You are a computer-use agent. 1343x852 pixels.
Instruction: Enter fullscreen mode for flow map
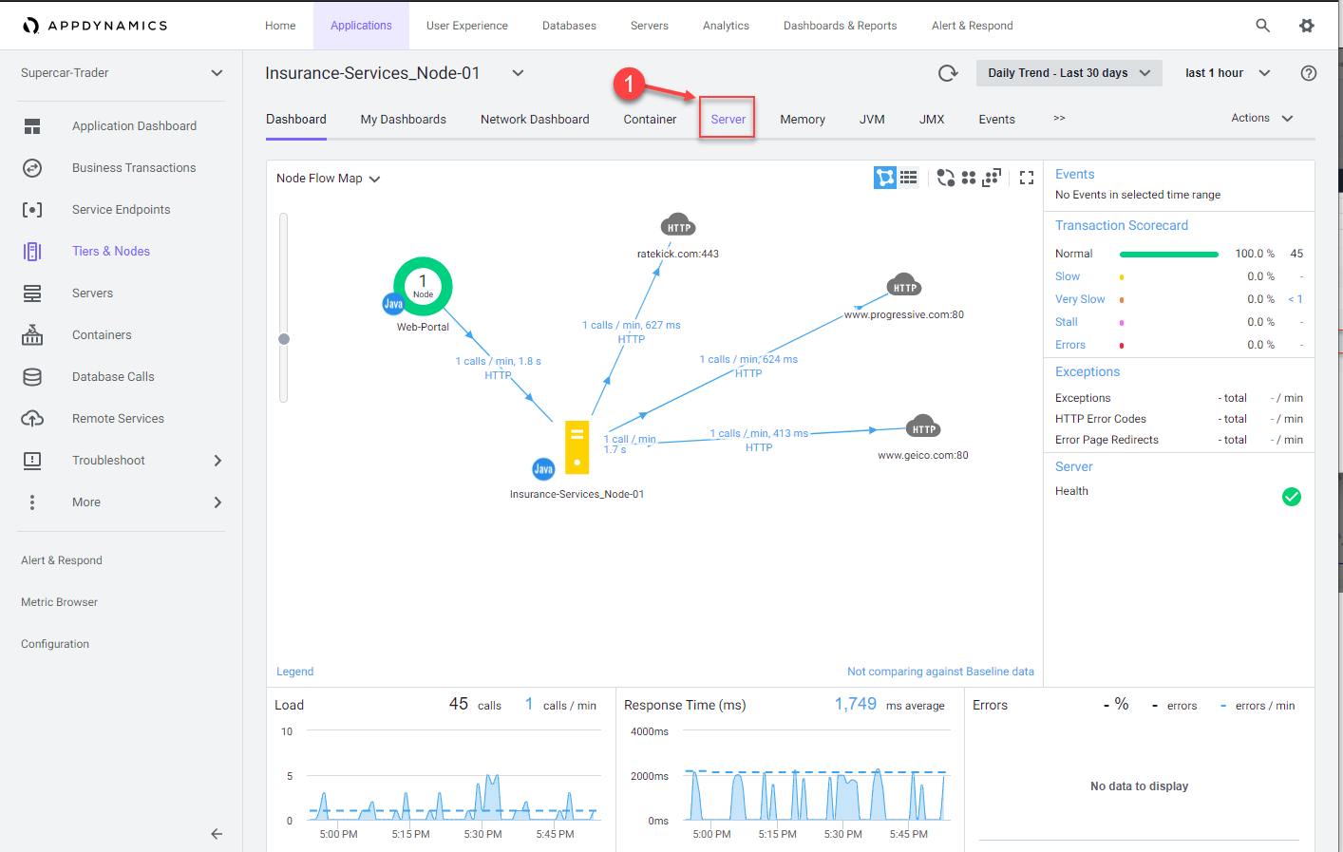tap(1027, 178)
